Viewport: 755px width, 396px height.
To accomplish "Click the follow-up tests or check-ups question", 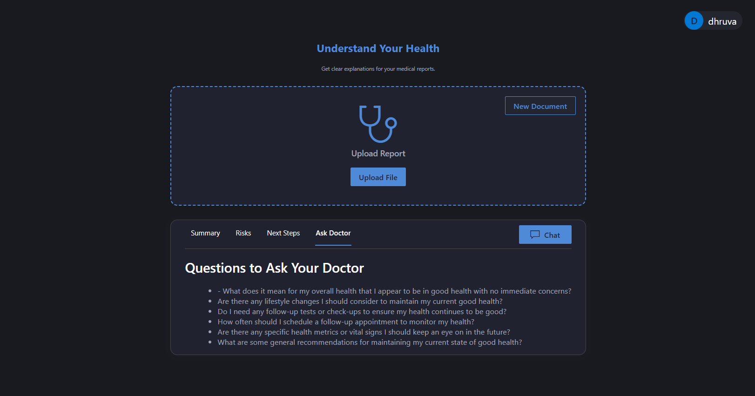I will click(x=362, y=312).
